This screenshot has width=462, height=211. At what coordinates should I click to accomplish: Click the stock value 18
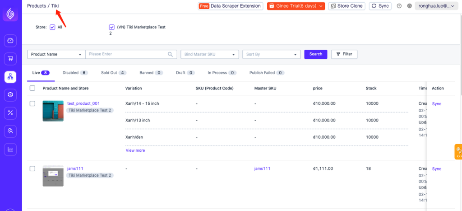[368, 169]
